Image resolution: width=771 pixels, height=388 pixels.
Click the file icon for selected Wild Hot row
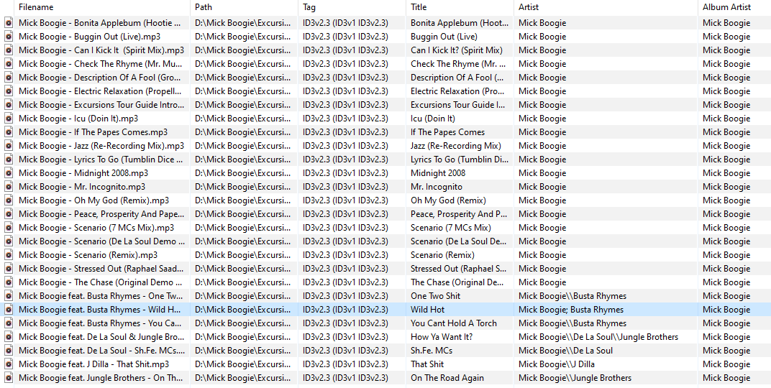9,310
